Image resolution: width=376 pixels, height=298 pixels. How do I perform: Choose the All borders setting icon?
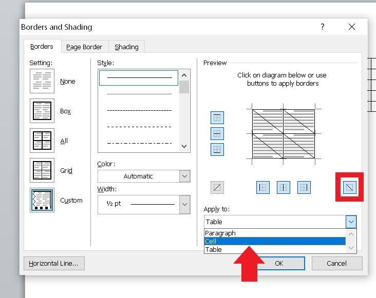coord(42,140)
